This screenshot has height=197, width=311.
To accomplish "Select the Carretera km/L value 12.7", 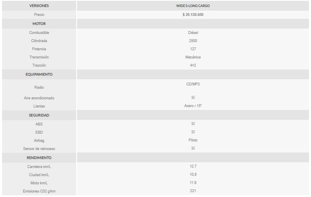I will coord(193,166).
